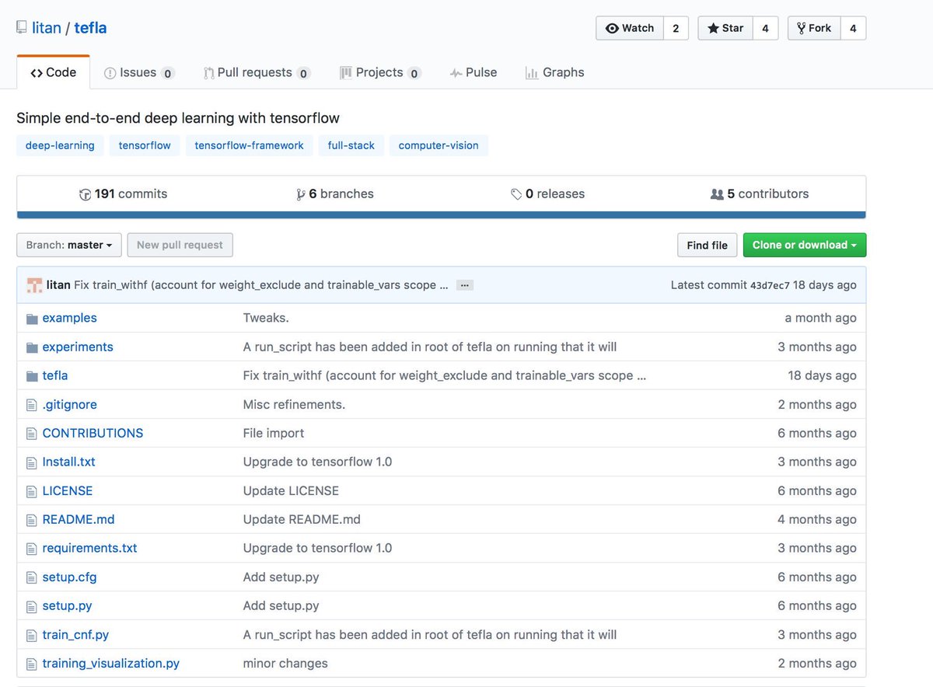
Task: Click the deep-learning topic tag
Action: (x=60, y=145)
